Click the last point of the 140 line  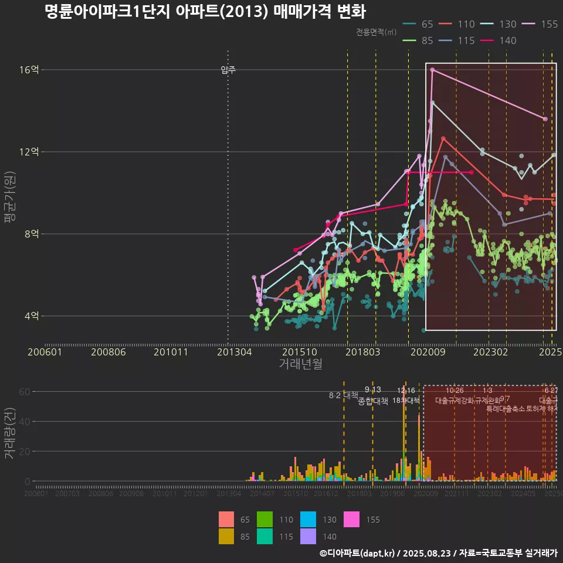click(472, 172)
